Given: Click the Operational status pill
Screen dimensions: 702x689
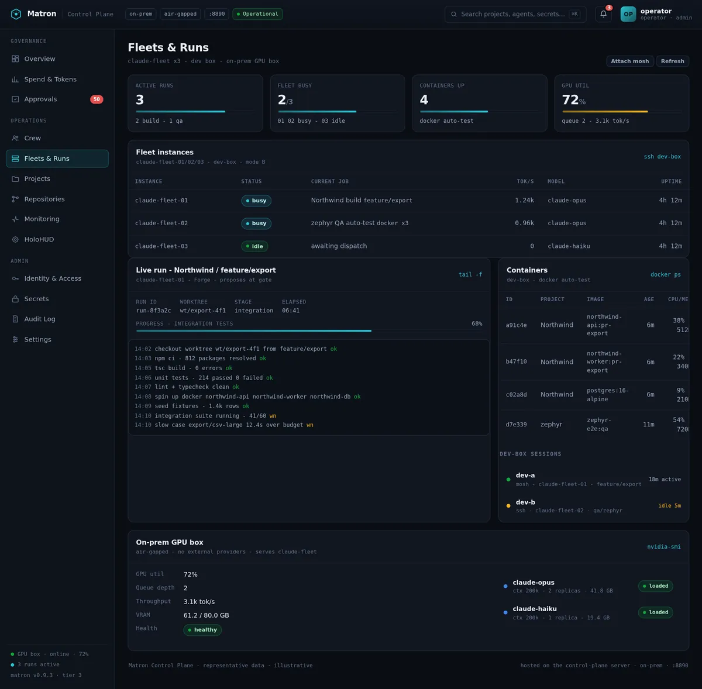Looking at the screenshot, I should [257, 14].
